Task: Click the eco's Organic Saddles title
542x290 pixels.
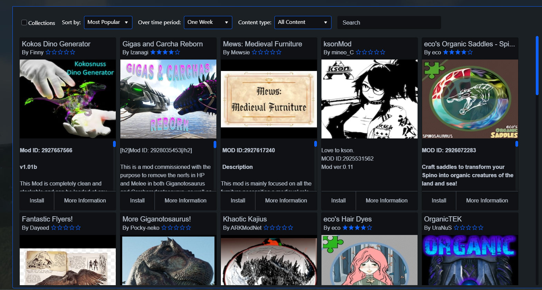Action: pyautogui.click(x=470, y=44)
